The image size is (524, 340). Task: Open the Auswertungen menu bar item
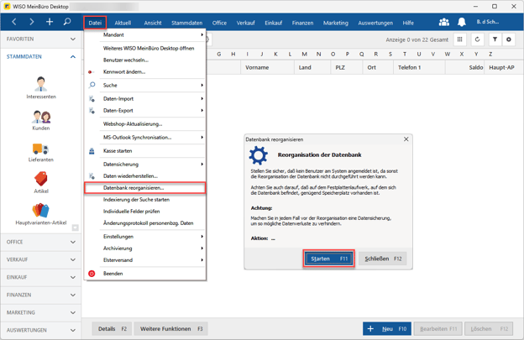click(x=375, y=24)
